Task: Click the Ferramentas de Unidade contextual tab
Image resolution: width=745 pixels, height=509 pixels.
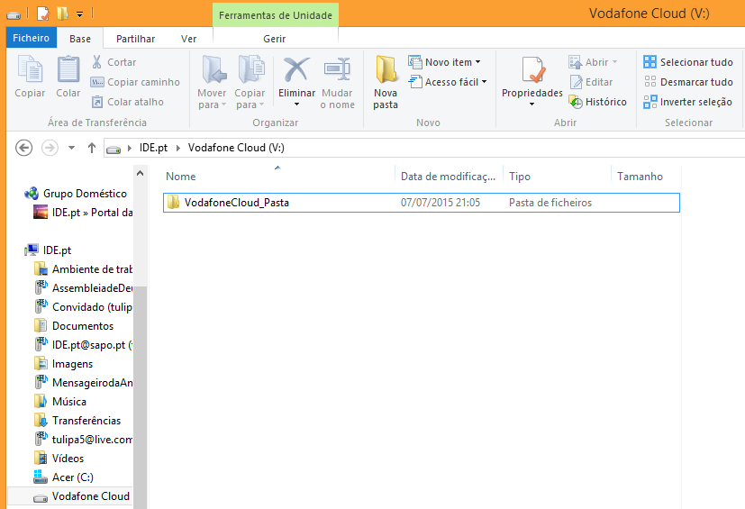Action: 276,15
